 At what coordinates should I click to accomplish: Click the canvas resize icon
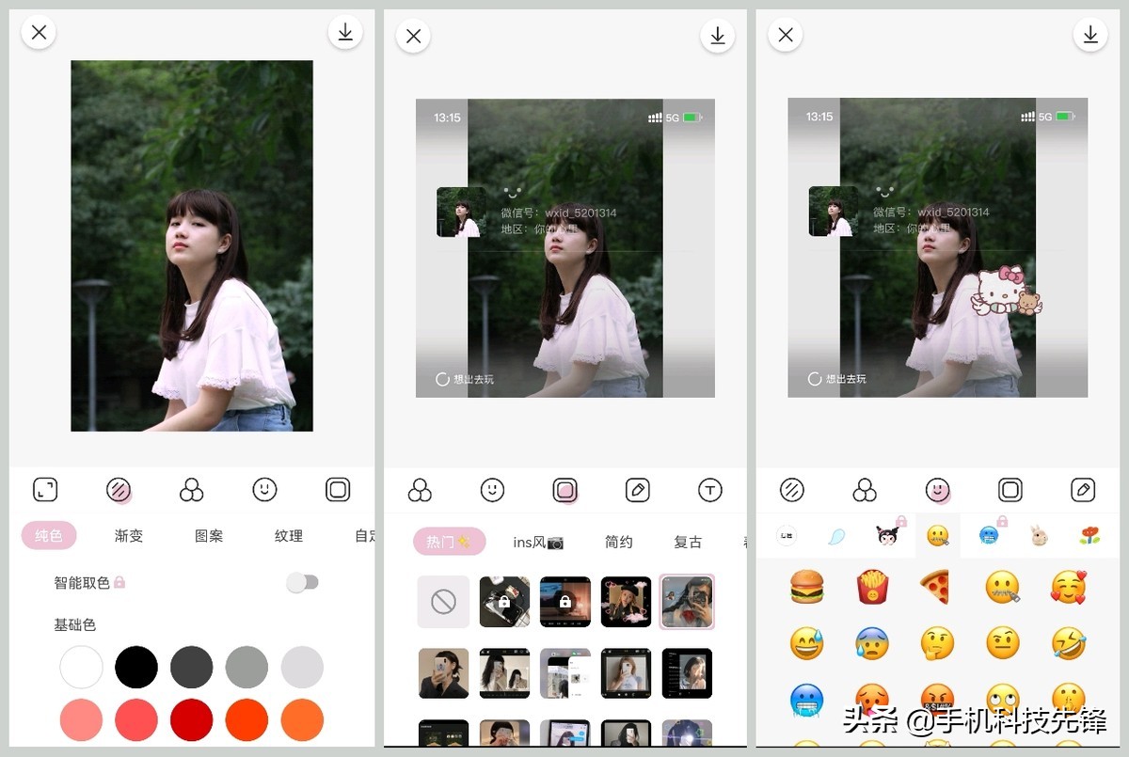click(45, 489)
